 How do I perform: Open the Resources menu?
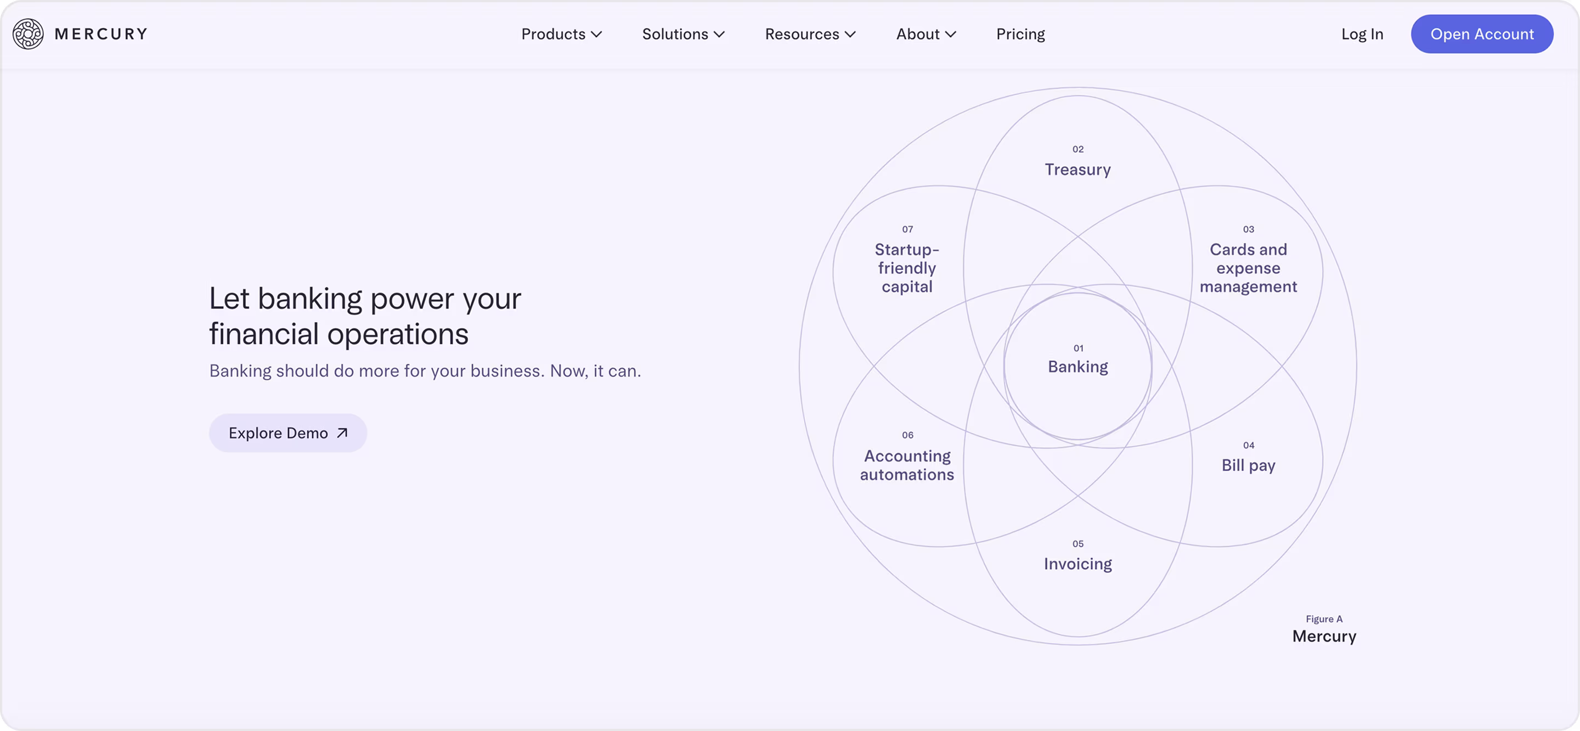tap(810, 34)
